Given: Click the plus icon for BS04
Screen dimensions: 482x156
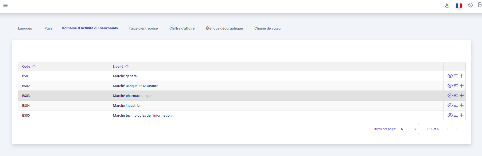Looking at the screenshot, I should [x=461, y=105].
